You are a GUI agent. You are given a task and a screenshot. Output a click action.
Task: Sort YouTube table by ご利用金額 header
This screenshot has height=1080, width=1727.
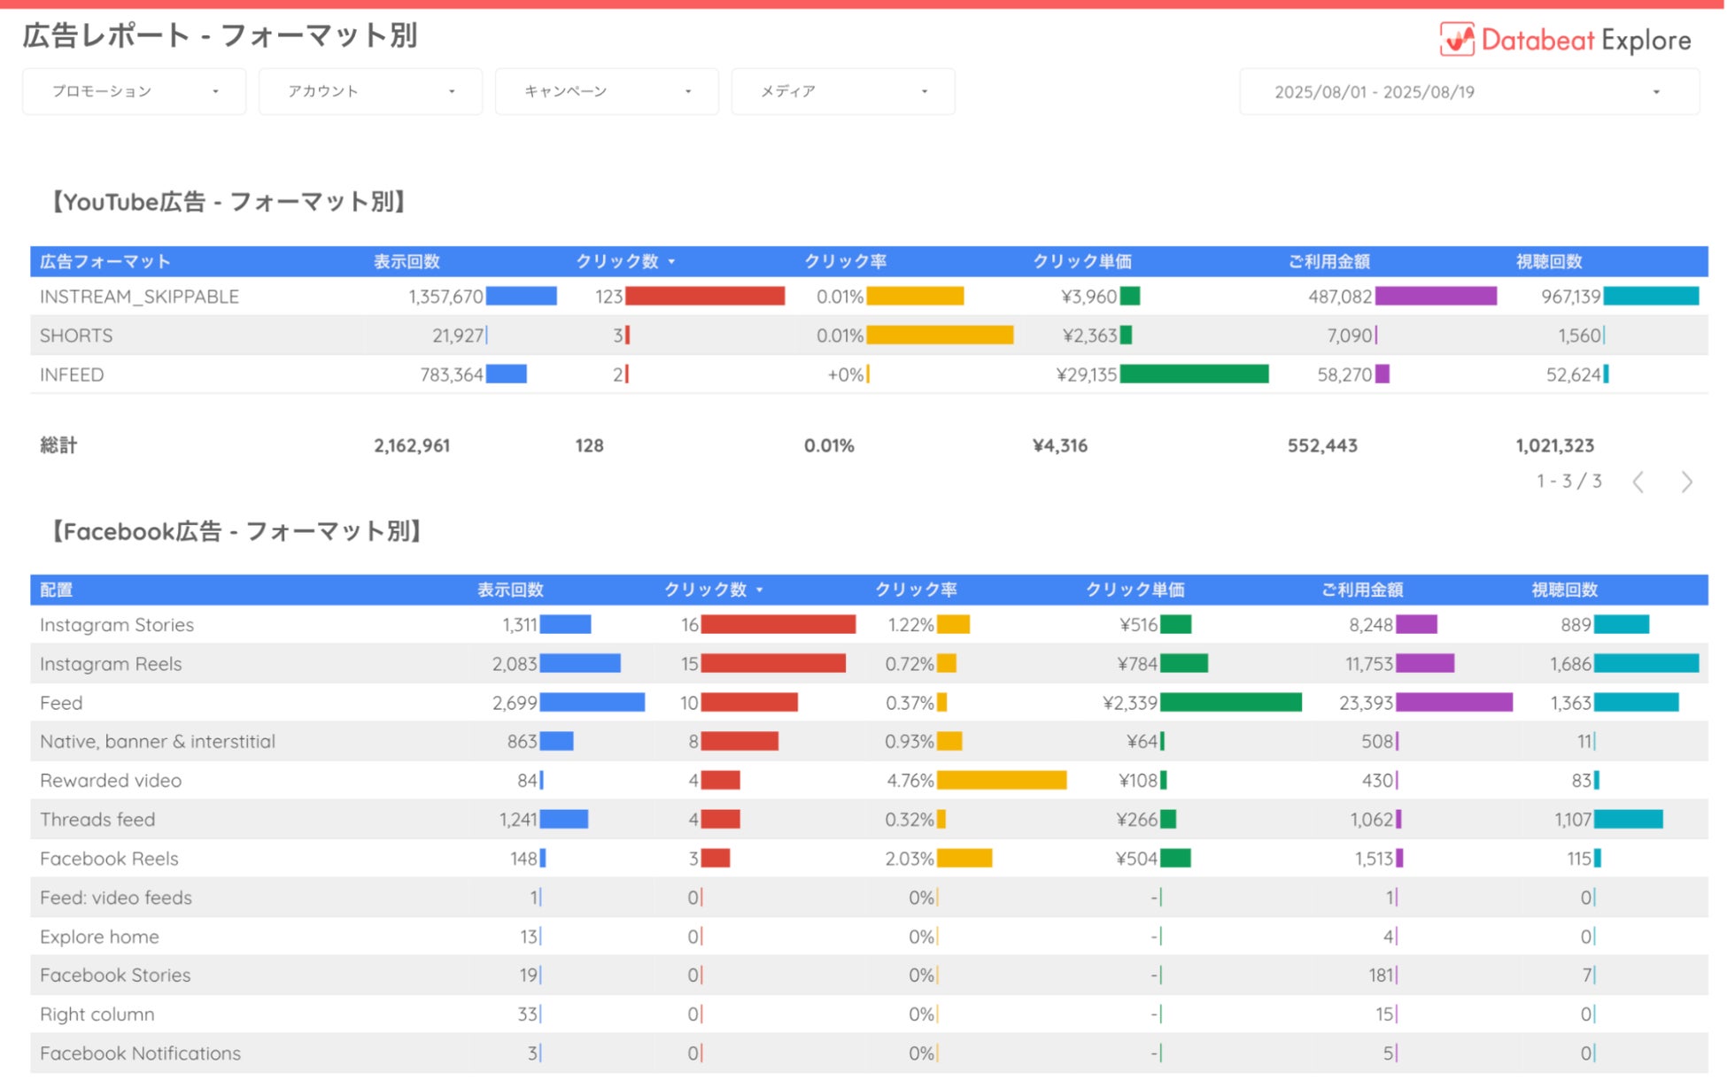pos(1329,262)
